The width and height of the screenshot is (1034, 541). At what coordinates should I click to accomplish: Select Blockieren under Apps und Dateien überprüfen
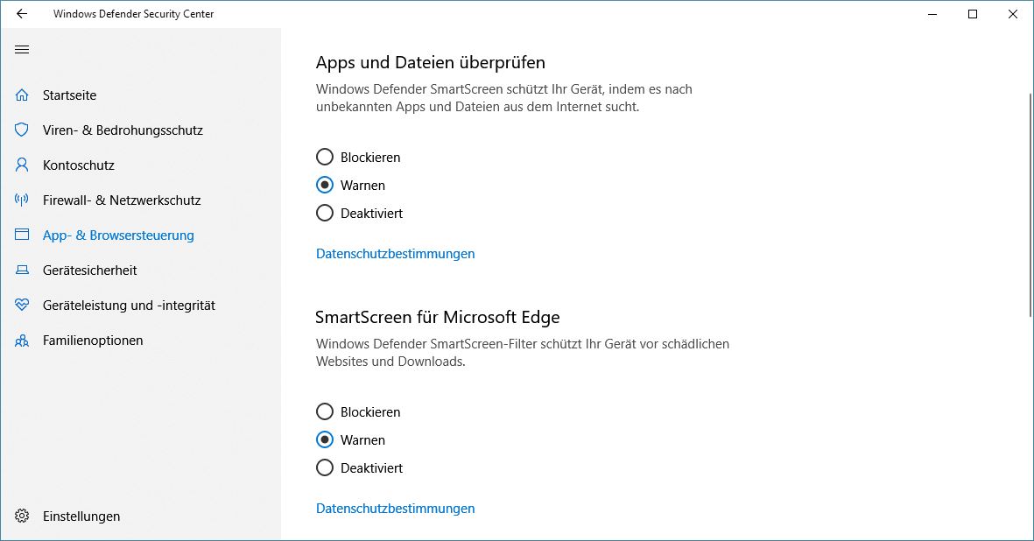tap(325, 158)
